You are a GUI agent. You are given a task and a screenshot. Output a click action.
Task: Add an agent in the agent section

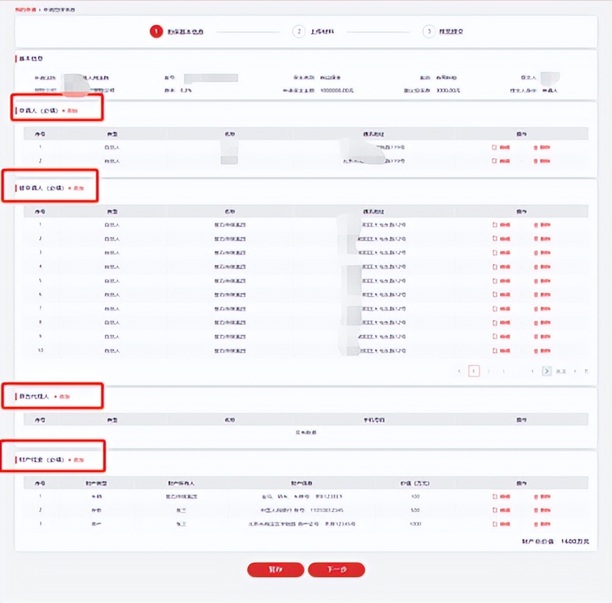pos(63,397)
